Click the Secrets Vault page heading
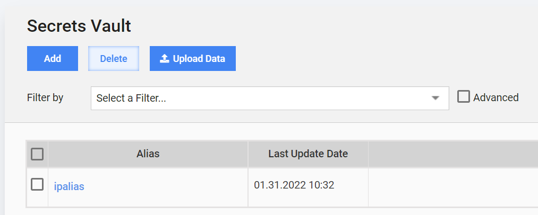Screen dimensions: 538x215 (79, 26)
